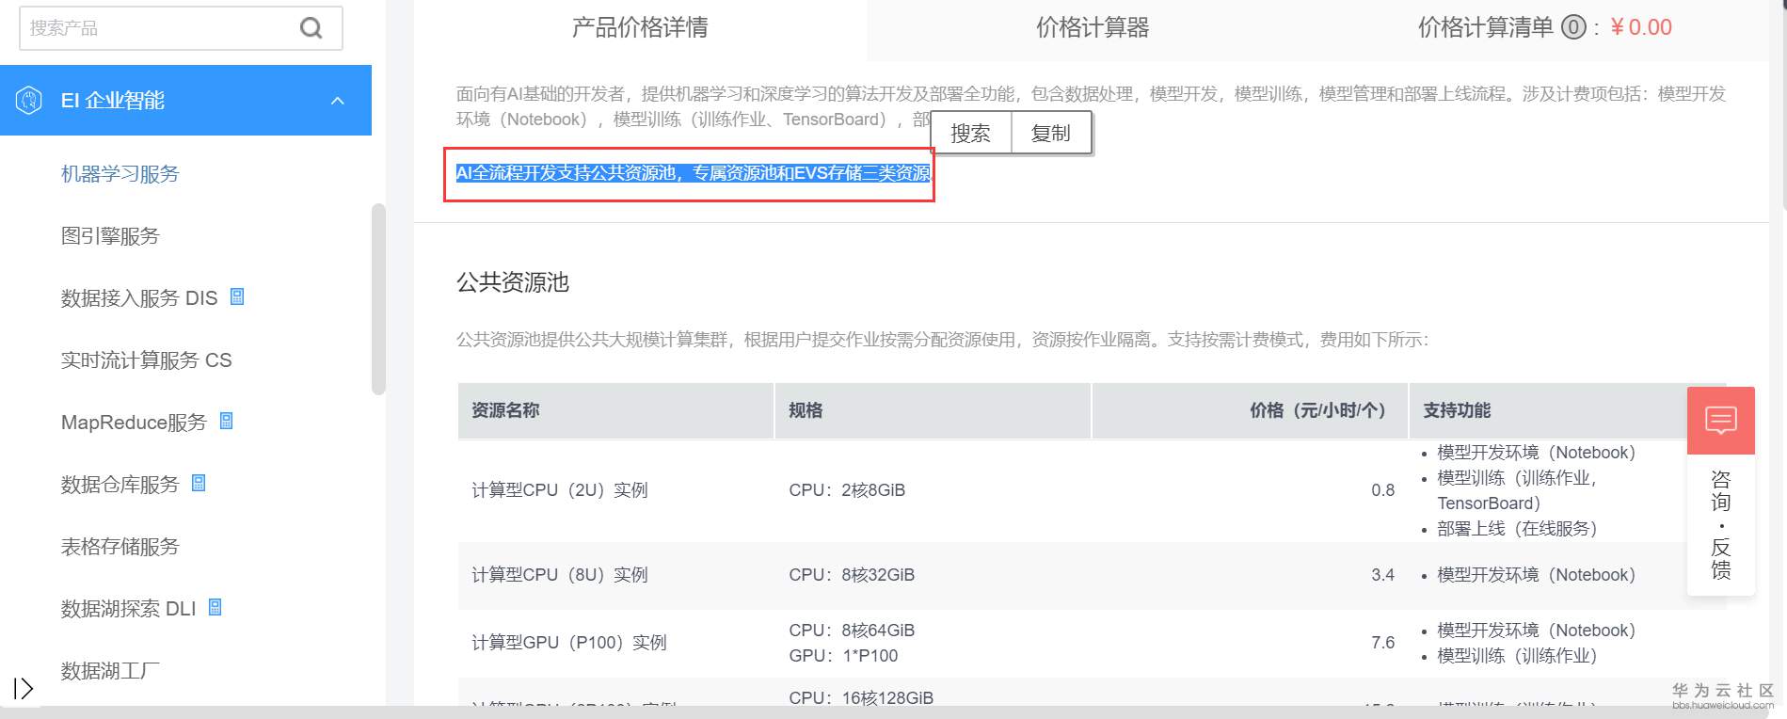This screenshot has width=1787, height=719.
Task: Click the 公共资源池 section heading
Action: [x=513, y=282]
